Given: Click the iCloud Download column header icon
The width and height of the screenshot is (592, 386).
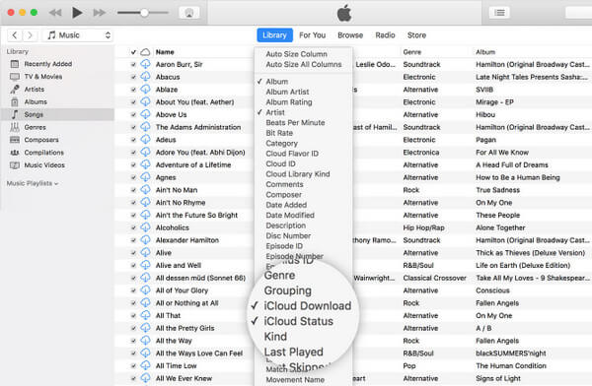Looking at the screenshot, I should tap(145, 52).
